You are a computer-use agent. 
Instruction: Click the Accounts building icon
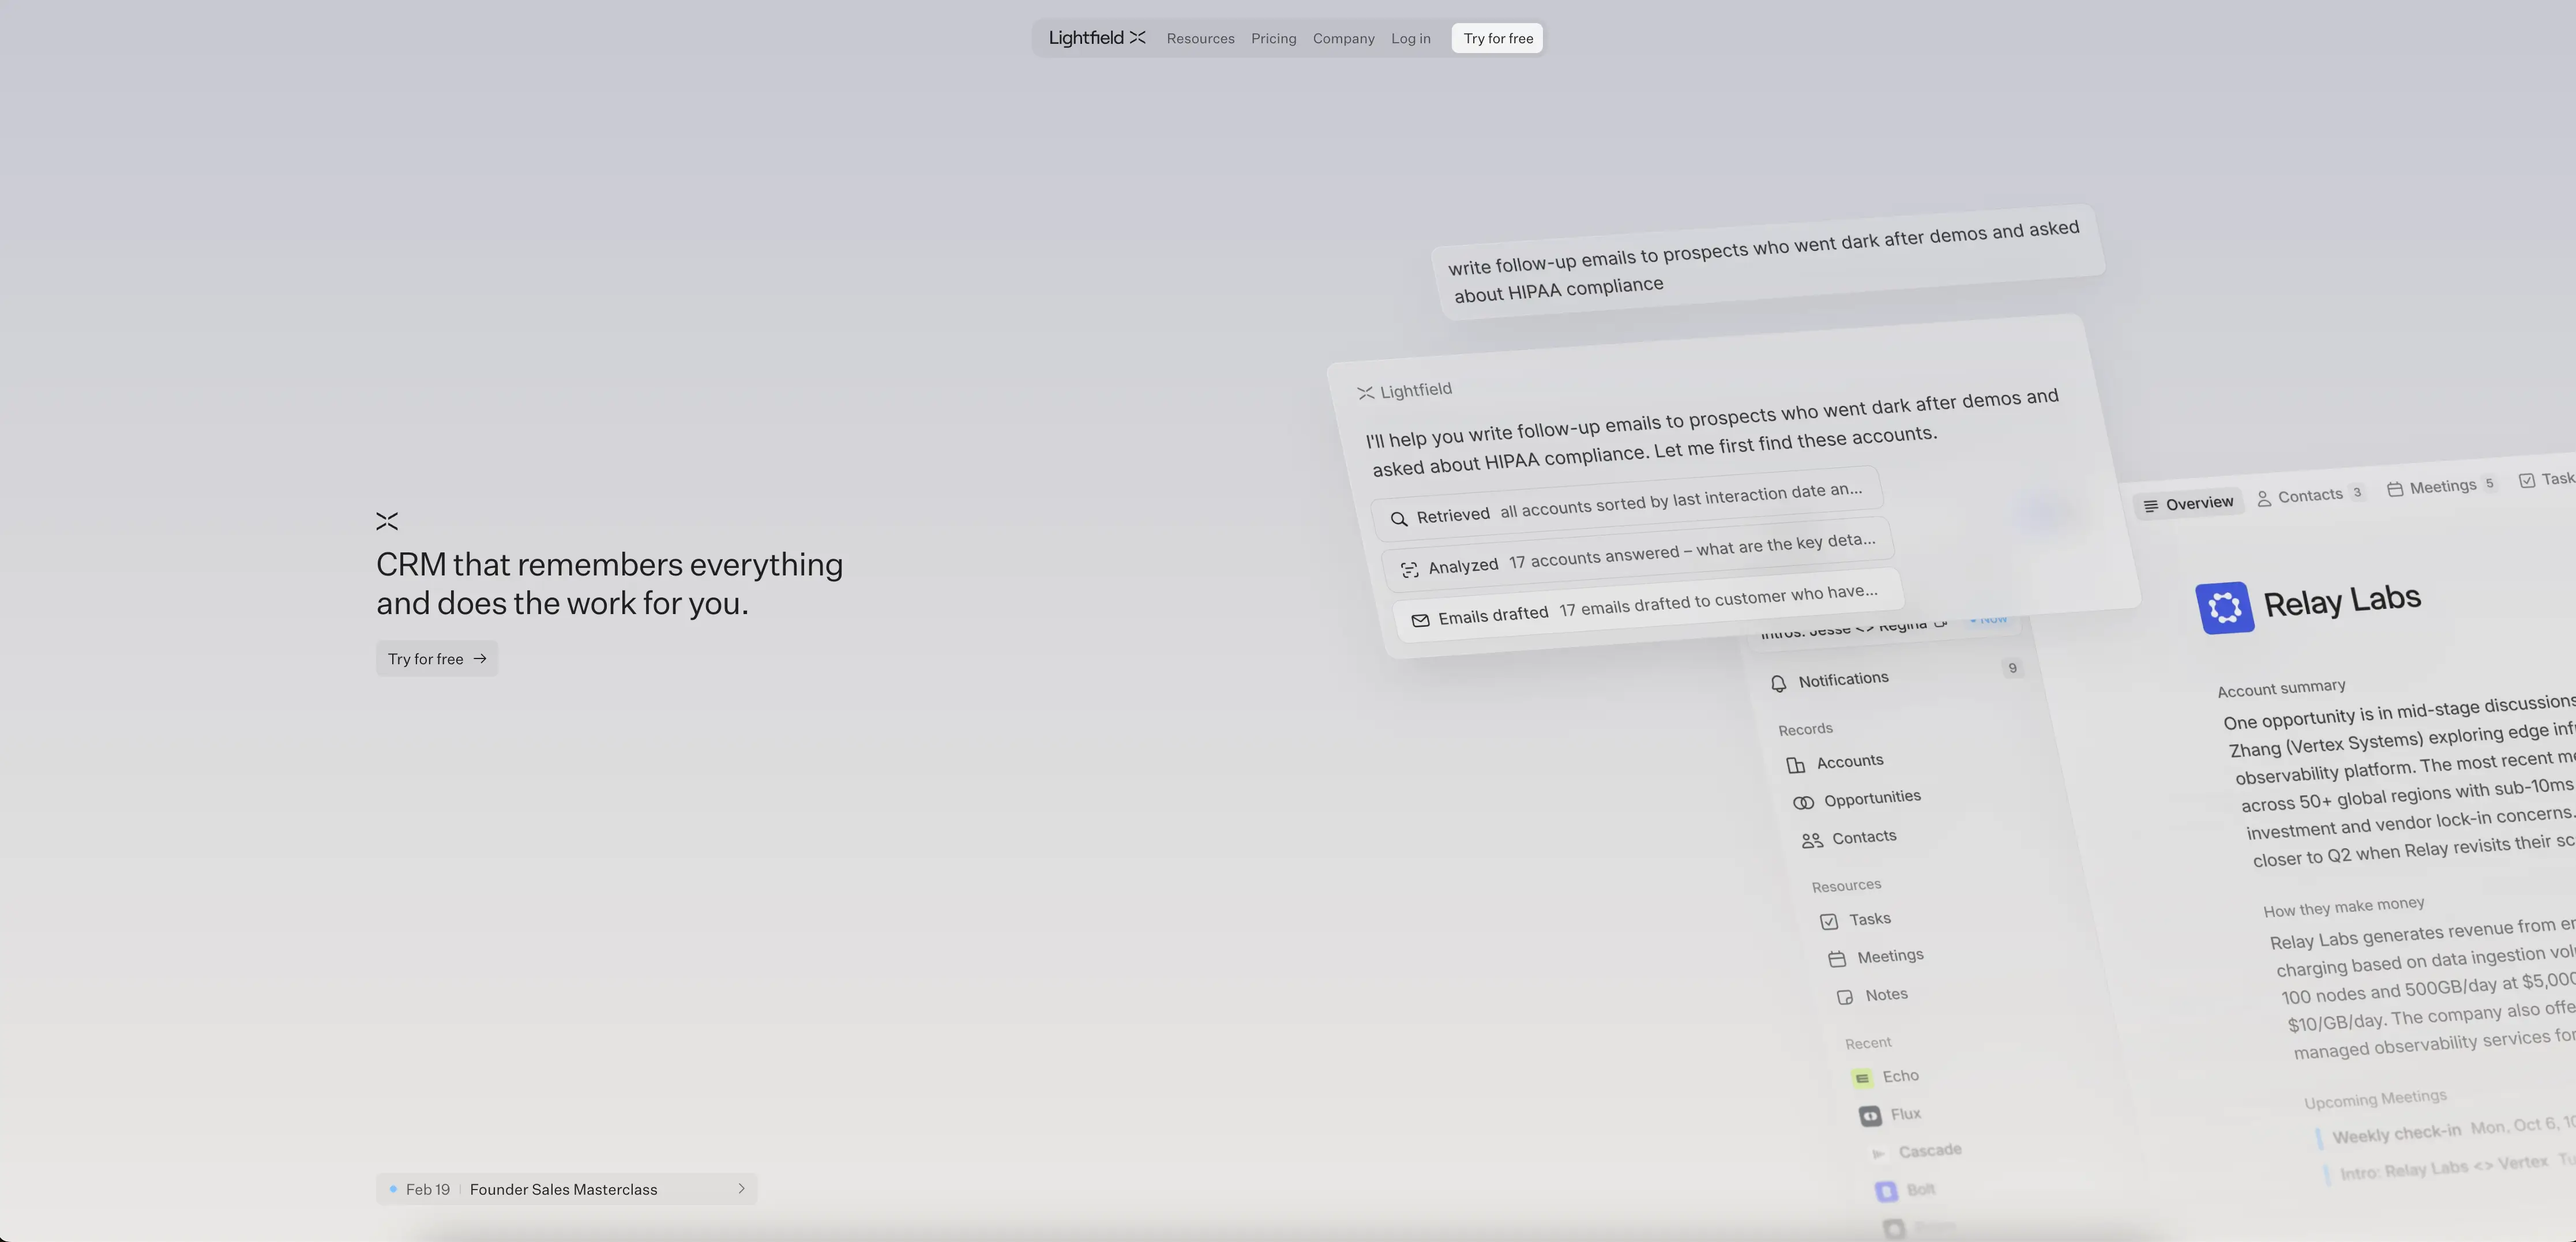pos(1796,765)
